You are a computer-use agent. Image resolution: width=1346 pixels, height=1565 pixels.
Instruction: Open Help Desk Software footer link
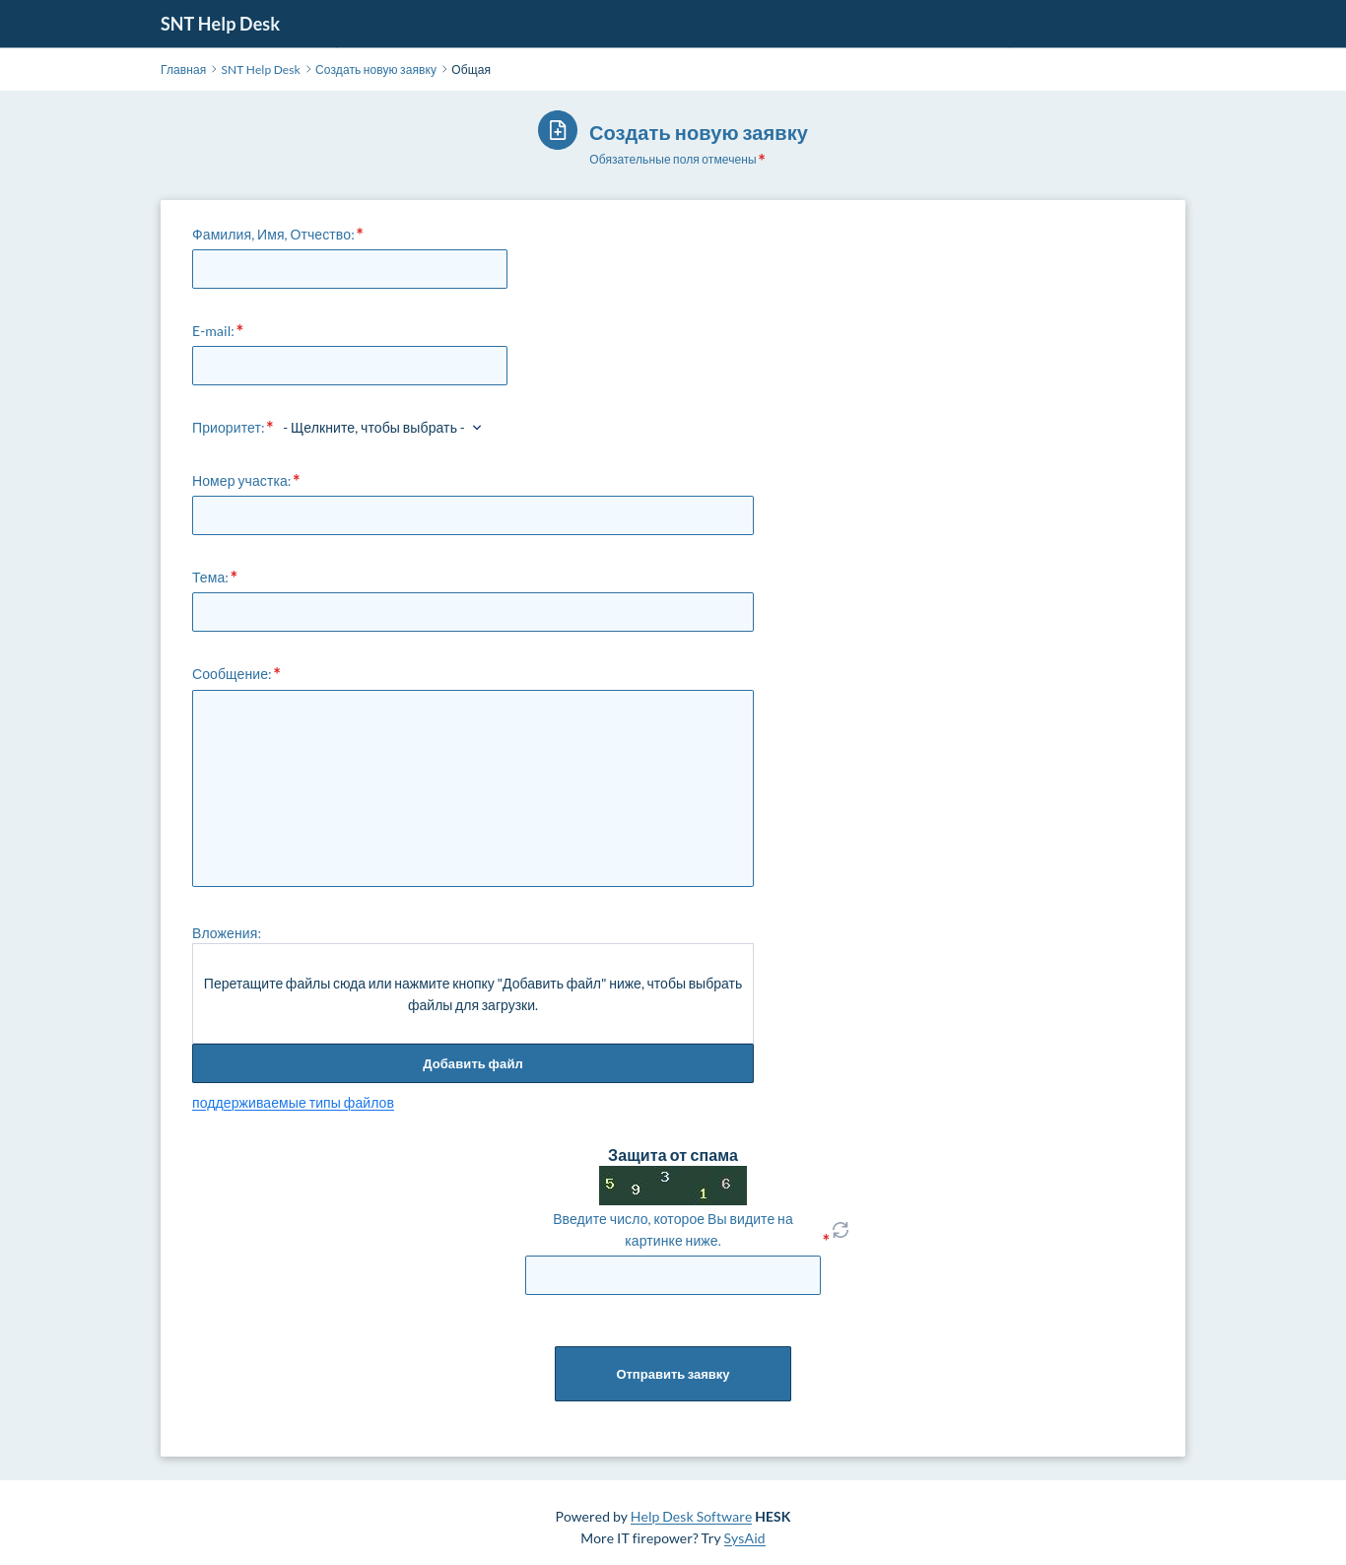coord(691,1517)
